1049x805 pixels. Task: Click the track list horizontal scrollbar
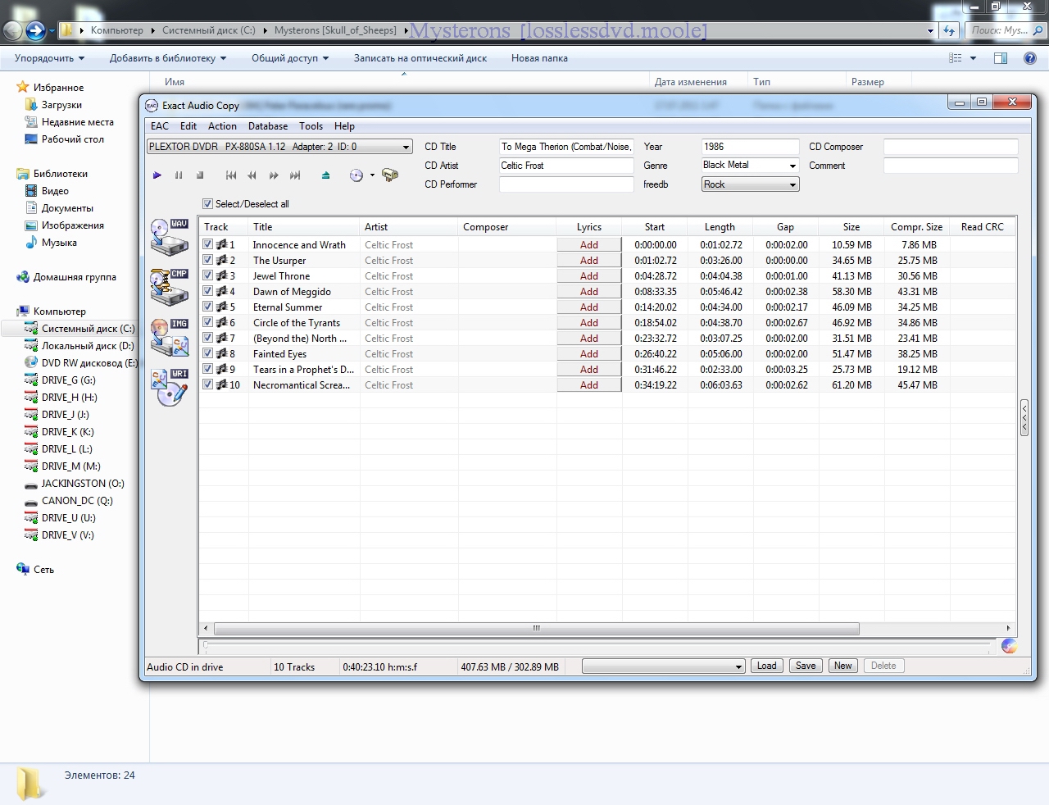[537, 629]
